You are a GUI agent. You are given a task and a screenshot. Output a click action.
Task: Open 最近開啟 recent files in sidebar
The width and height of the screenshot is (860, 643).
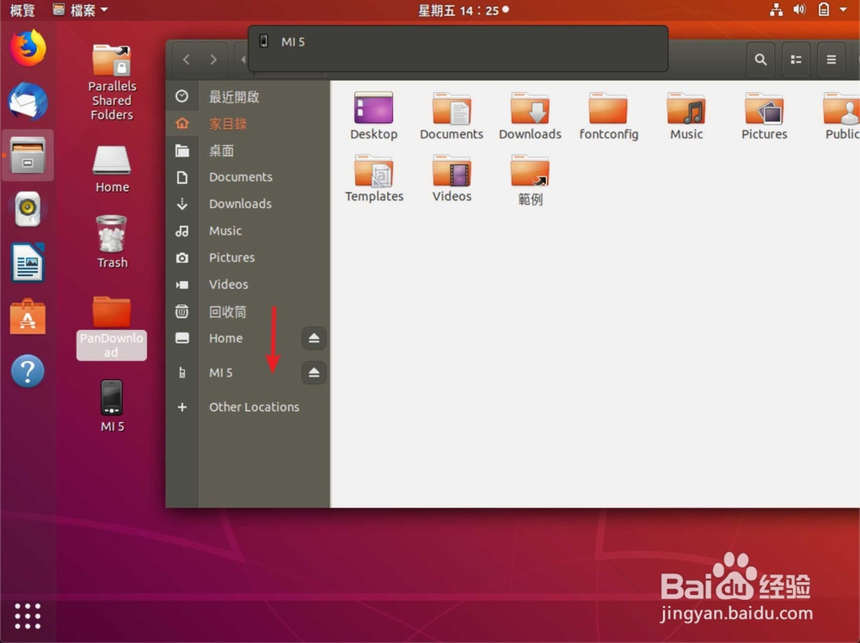[248, 96]
